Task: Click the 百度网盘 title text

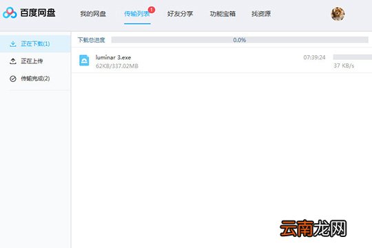Action: point(38,13)
